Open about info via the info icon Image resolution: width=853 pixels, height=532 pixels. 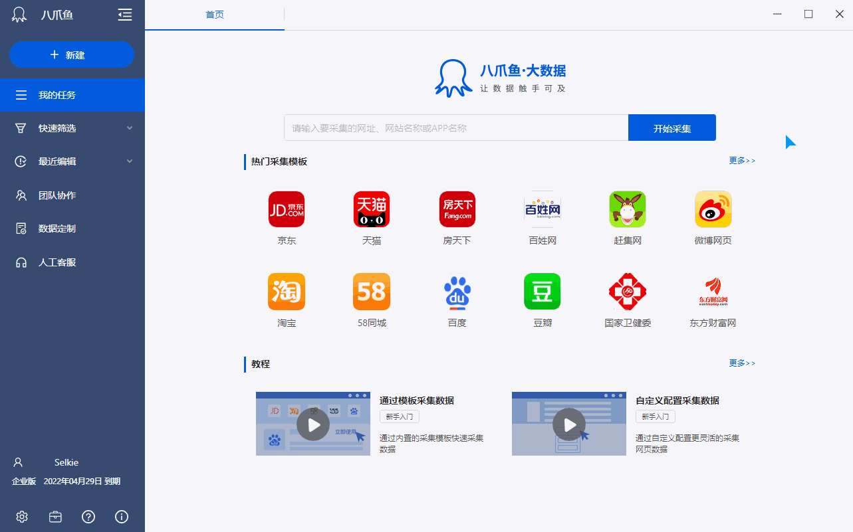coord(122,517)
